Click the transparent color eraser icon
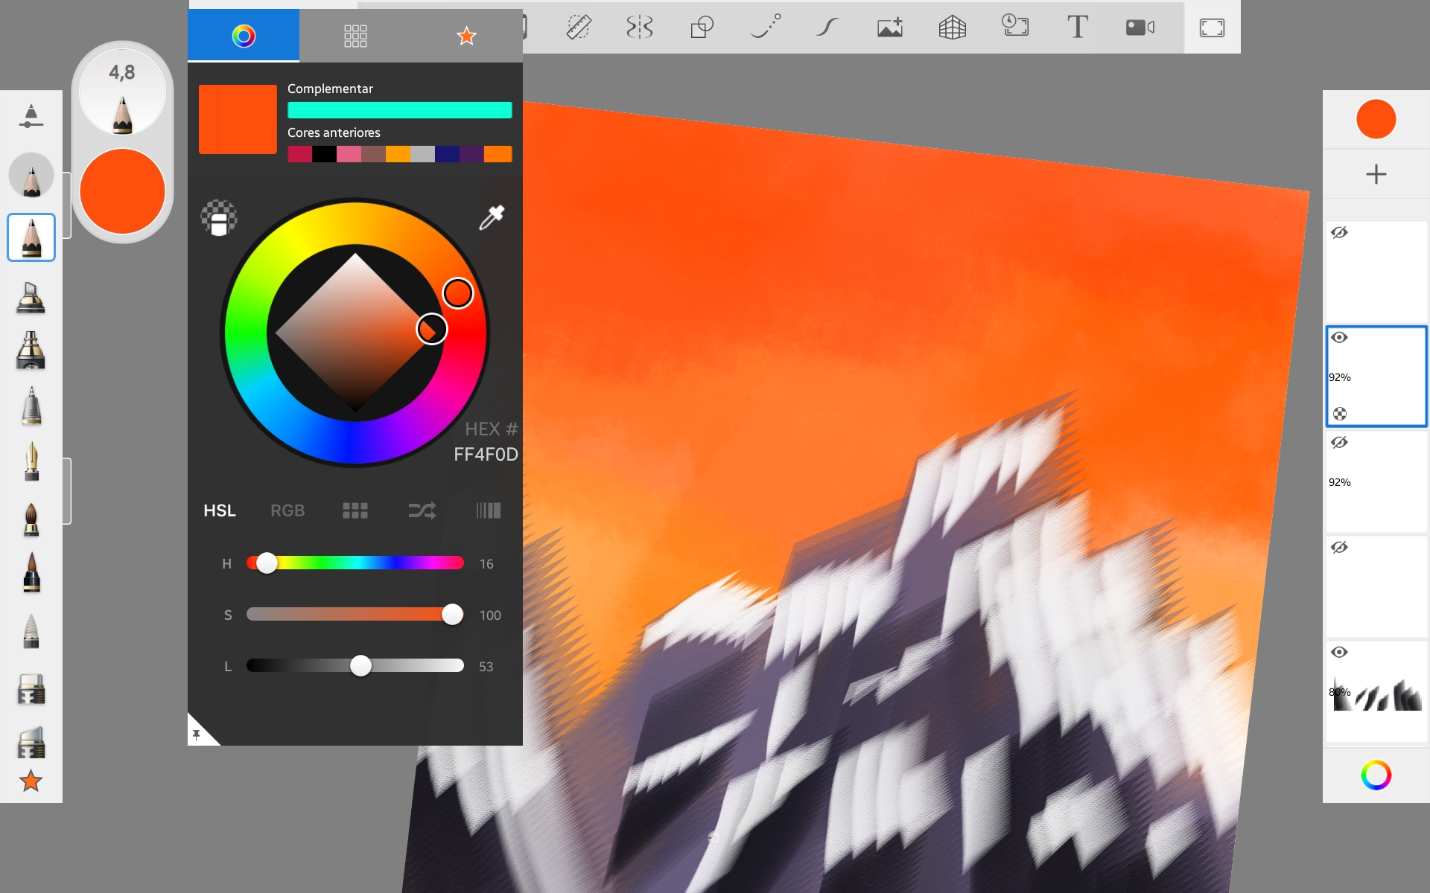1430x893 pixels. [x=219, y=218]
